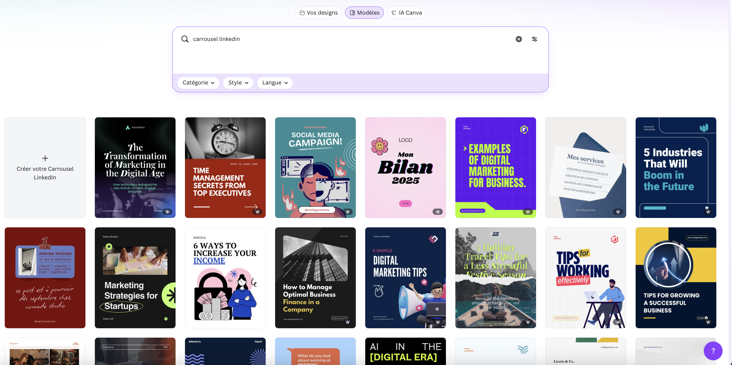Viewport: 732px width, 365px height.
Task: Click crown icon on Time Management template
Action: tap(257, 211)
